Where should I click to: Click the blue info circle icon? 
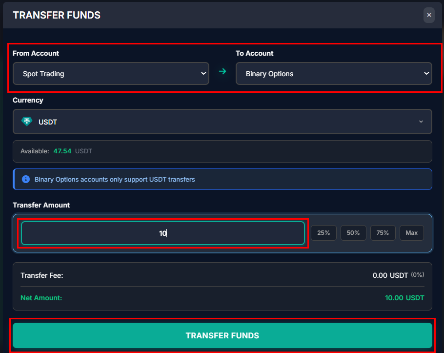[x=26, y=179]
